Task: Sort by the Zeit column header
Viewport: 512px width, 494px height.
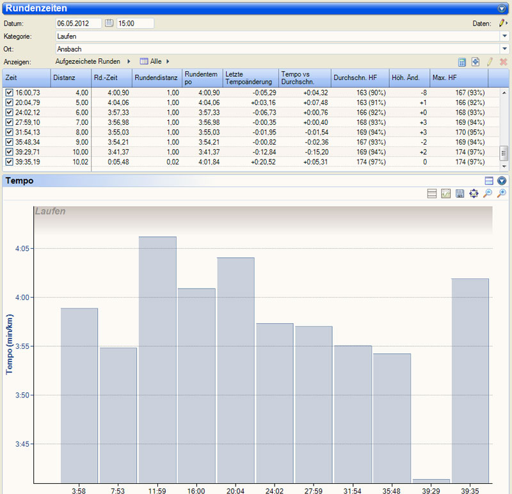Action: (26, 77)
